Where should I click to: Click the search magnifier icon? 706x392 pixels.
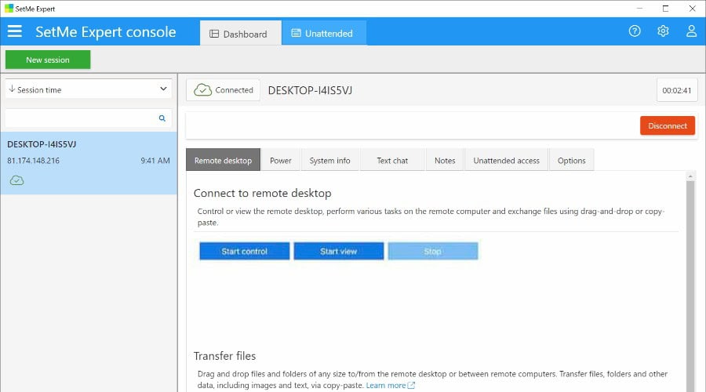tap(162, 118)
